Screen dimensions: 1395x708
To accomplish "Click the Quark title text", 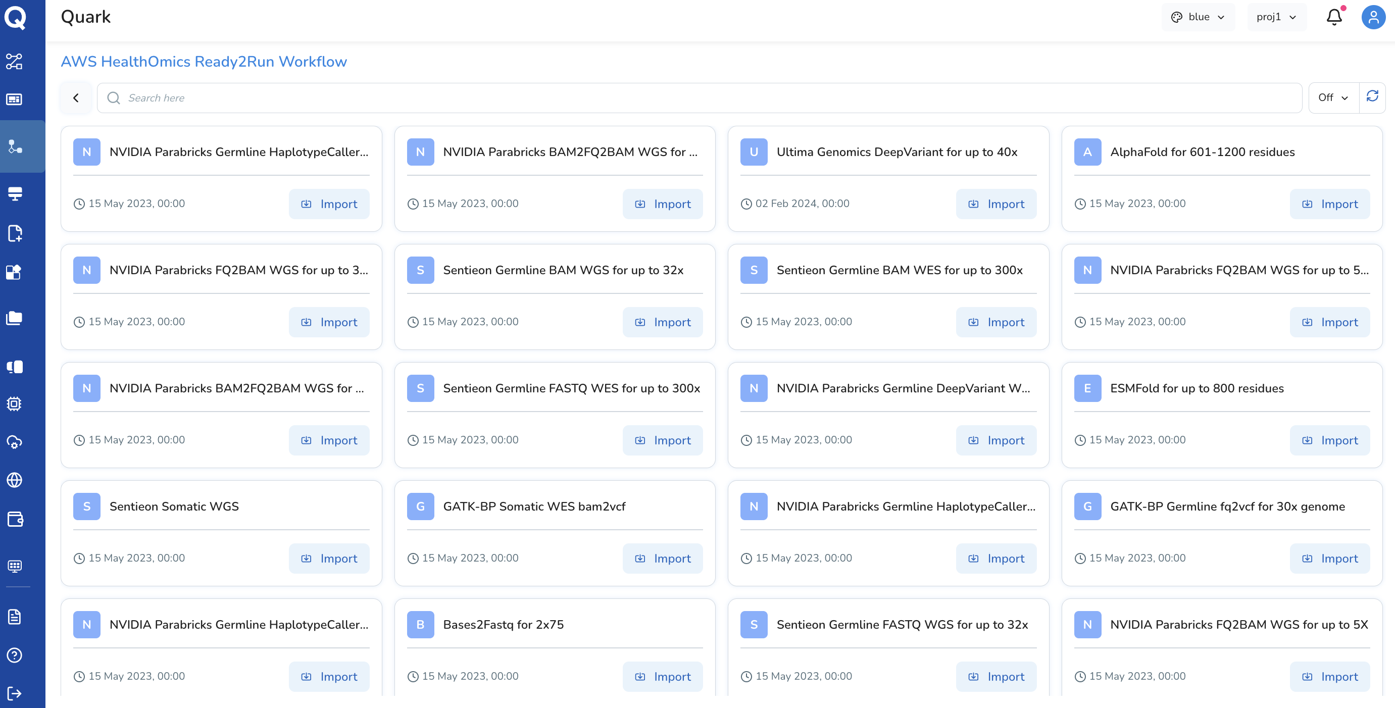I will (85, 17).
